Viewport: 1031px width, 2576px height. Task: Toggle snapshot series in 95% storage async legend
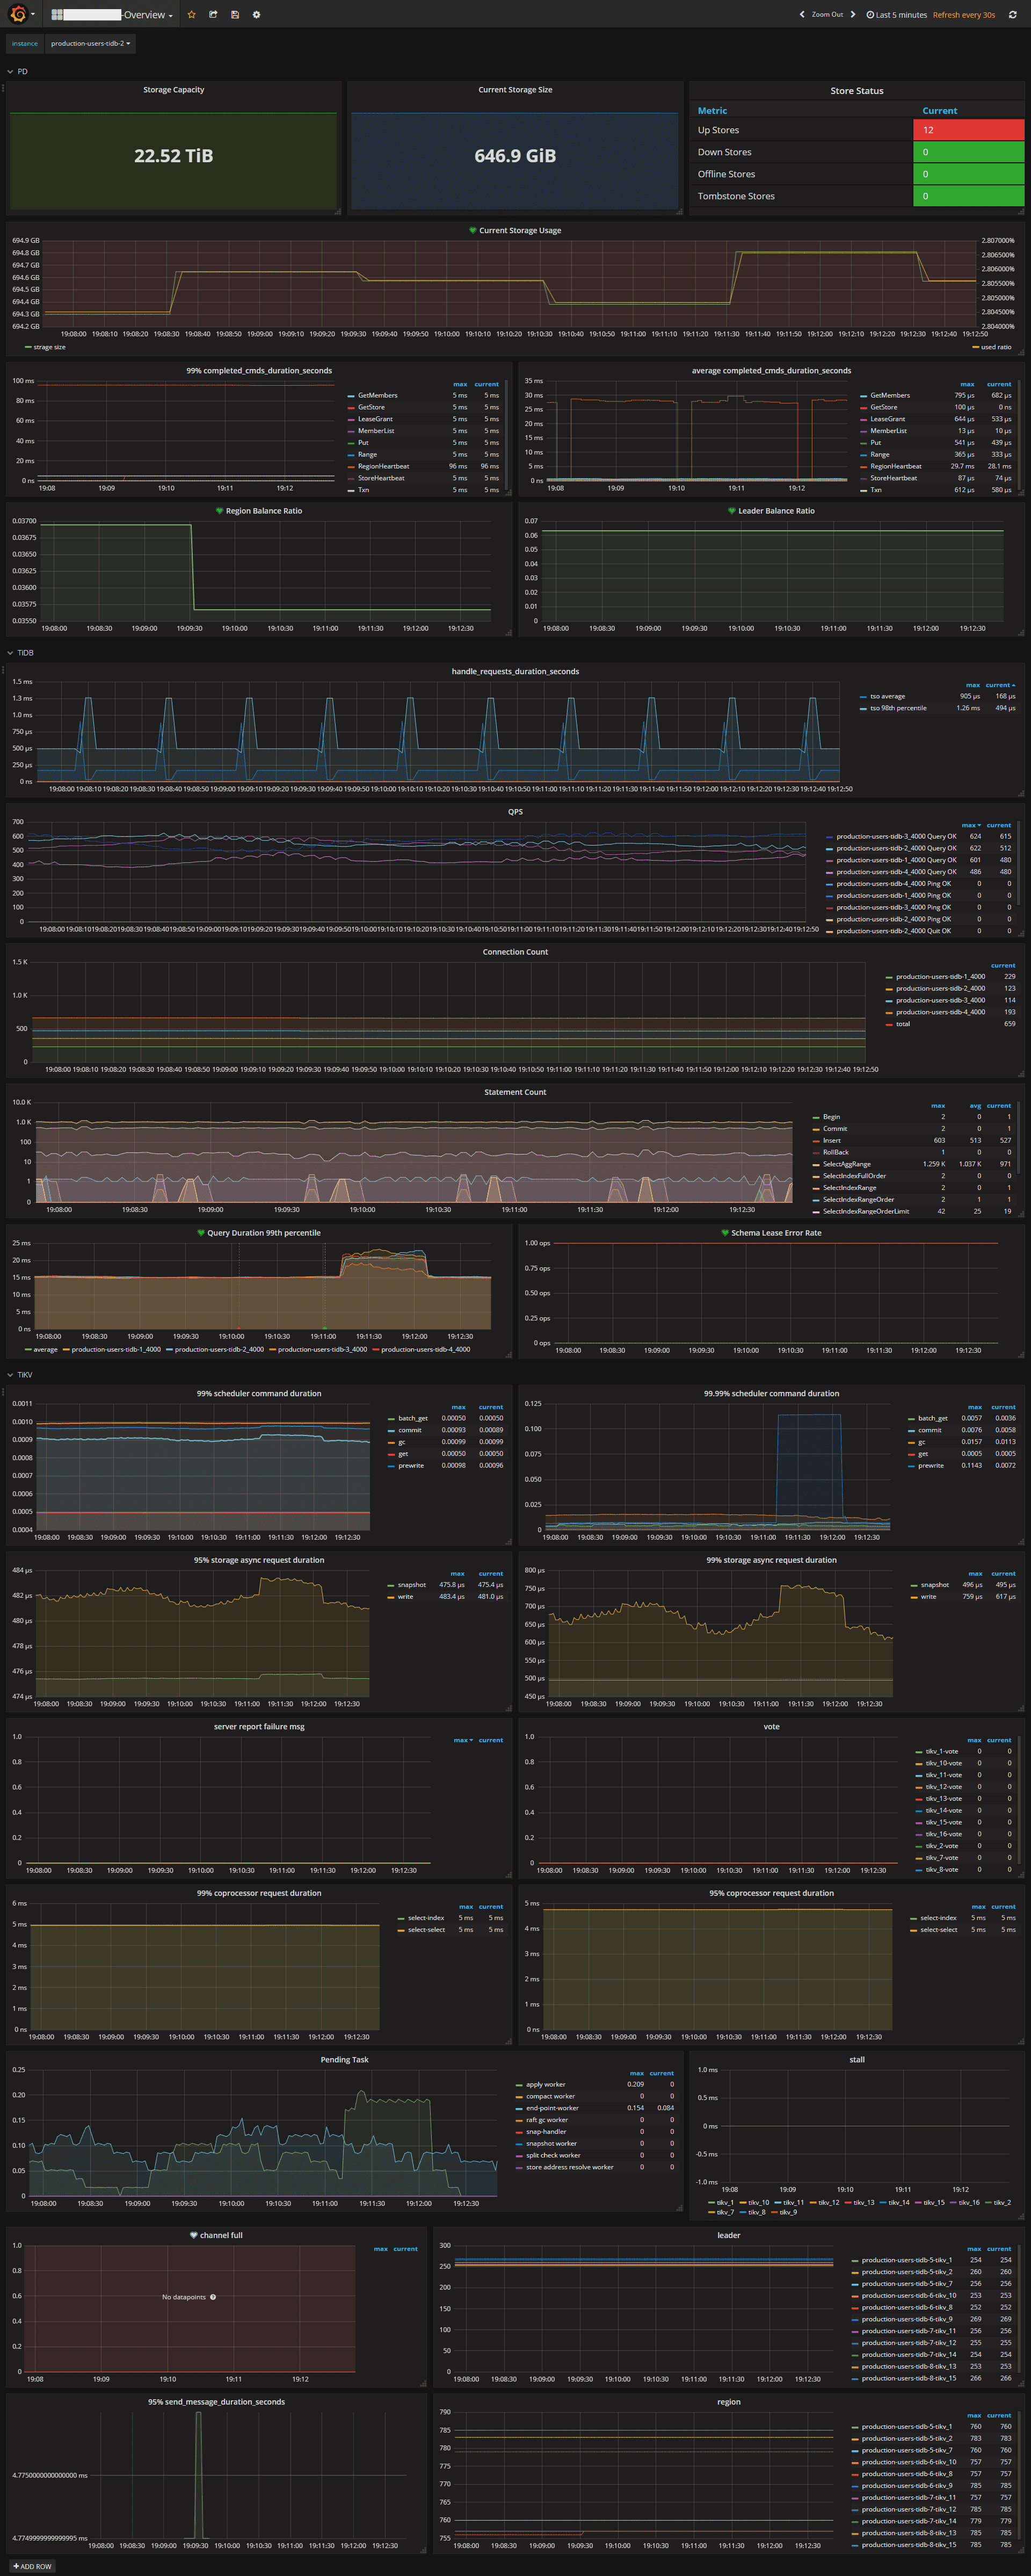(412, 1585)
